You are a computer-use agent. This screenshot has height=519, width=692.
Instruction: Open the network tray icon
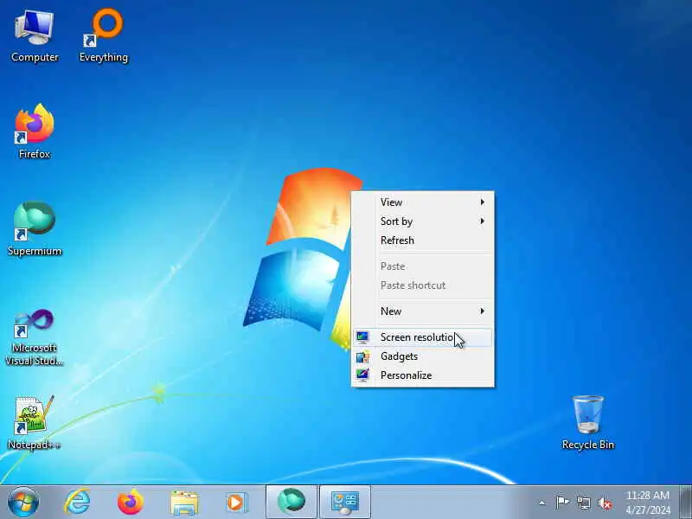(x=583, y=503)
